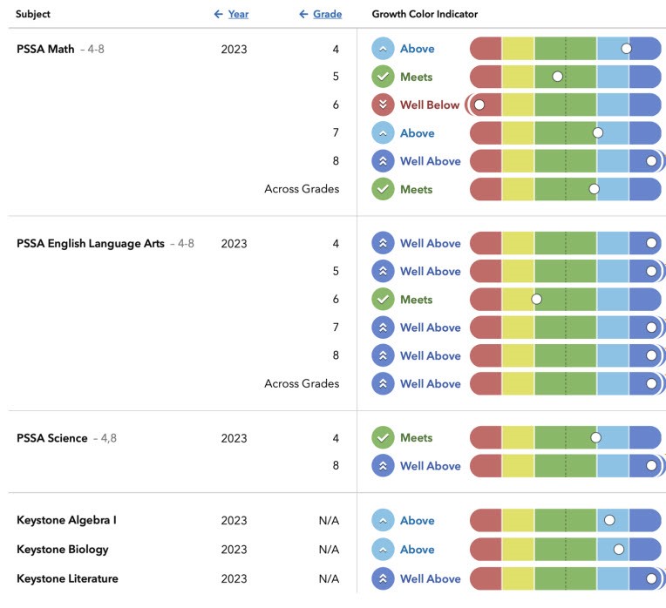The height and width of the screenshot is (608, 666).
Task: Click the growth marker on PSSA Math grade 4 bar
Action: [x=626, y=49]
